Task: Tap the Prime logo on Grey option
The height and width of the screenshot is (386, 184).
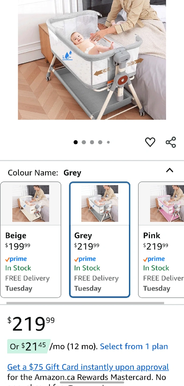Action: point(85,259)
